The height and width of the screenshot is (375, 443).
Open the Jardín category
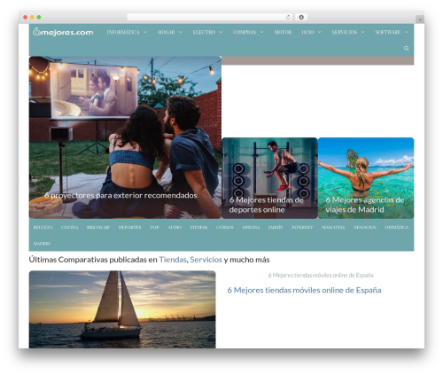[x=276, y=227]
